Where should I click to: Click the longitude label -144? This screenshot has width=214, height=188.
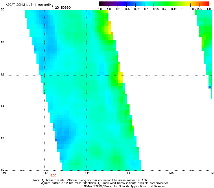tap(86, 173)
